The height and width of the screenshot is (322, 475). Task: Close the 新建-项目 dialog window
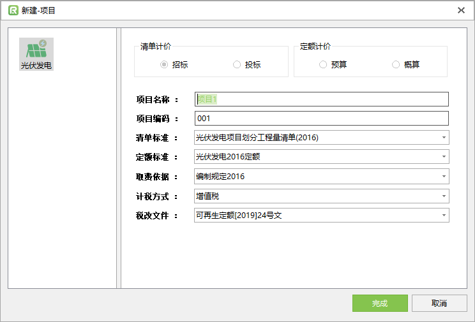coord(461,10)
